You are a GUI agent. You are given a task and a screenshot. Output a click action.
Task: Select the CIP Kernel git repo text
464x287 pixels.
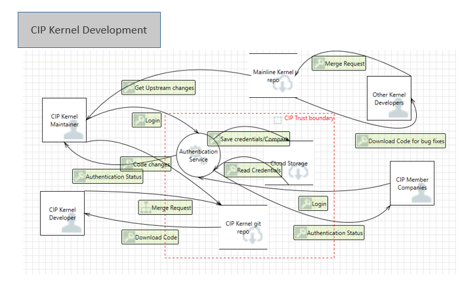click(x=243, y=227)
